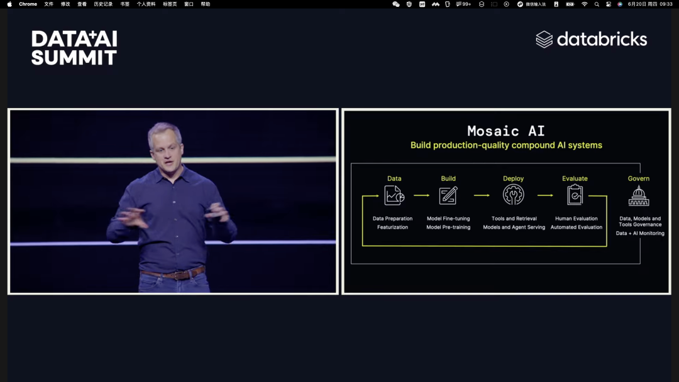The height and width of the screenshot is (382, 679).
Task: Open the Wi-Fi status menu
Action: pos(584,4)
